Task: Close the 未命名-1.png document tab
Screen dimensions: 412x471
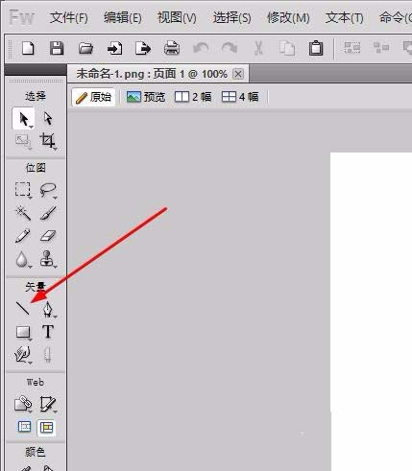Action: 238,74
